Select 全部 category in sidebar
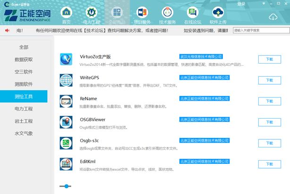The width and height of the screenshot is (290, 194). [24, 47]
